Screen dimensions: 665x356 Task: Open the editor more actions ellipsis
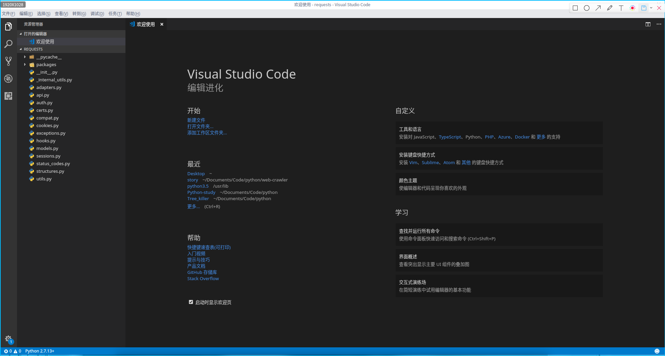click(659, 24)
